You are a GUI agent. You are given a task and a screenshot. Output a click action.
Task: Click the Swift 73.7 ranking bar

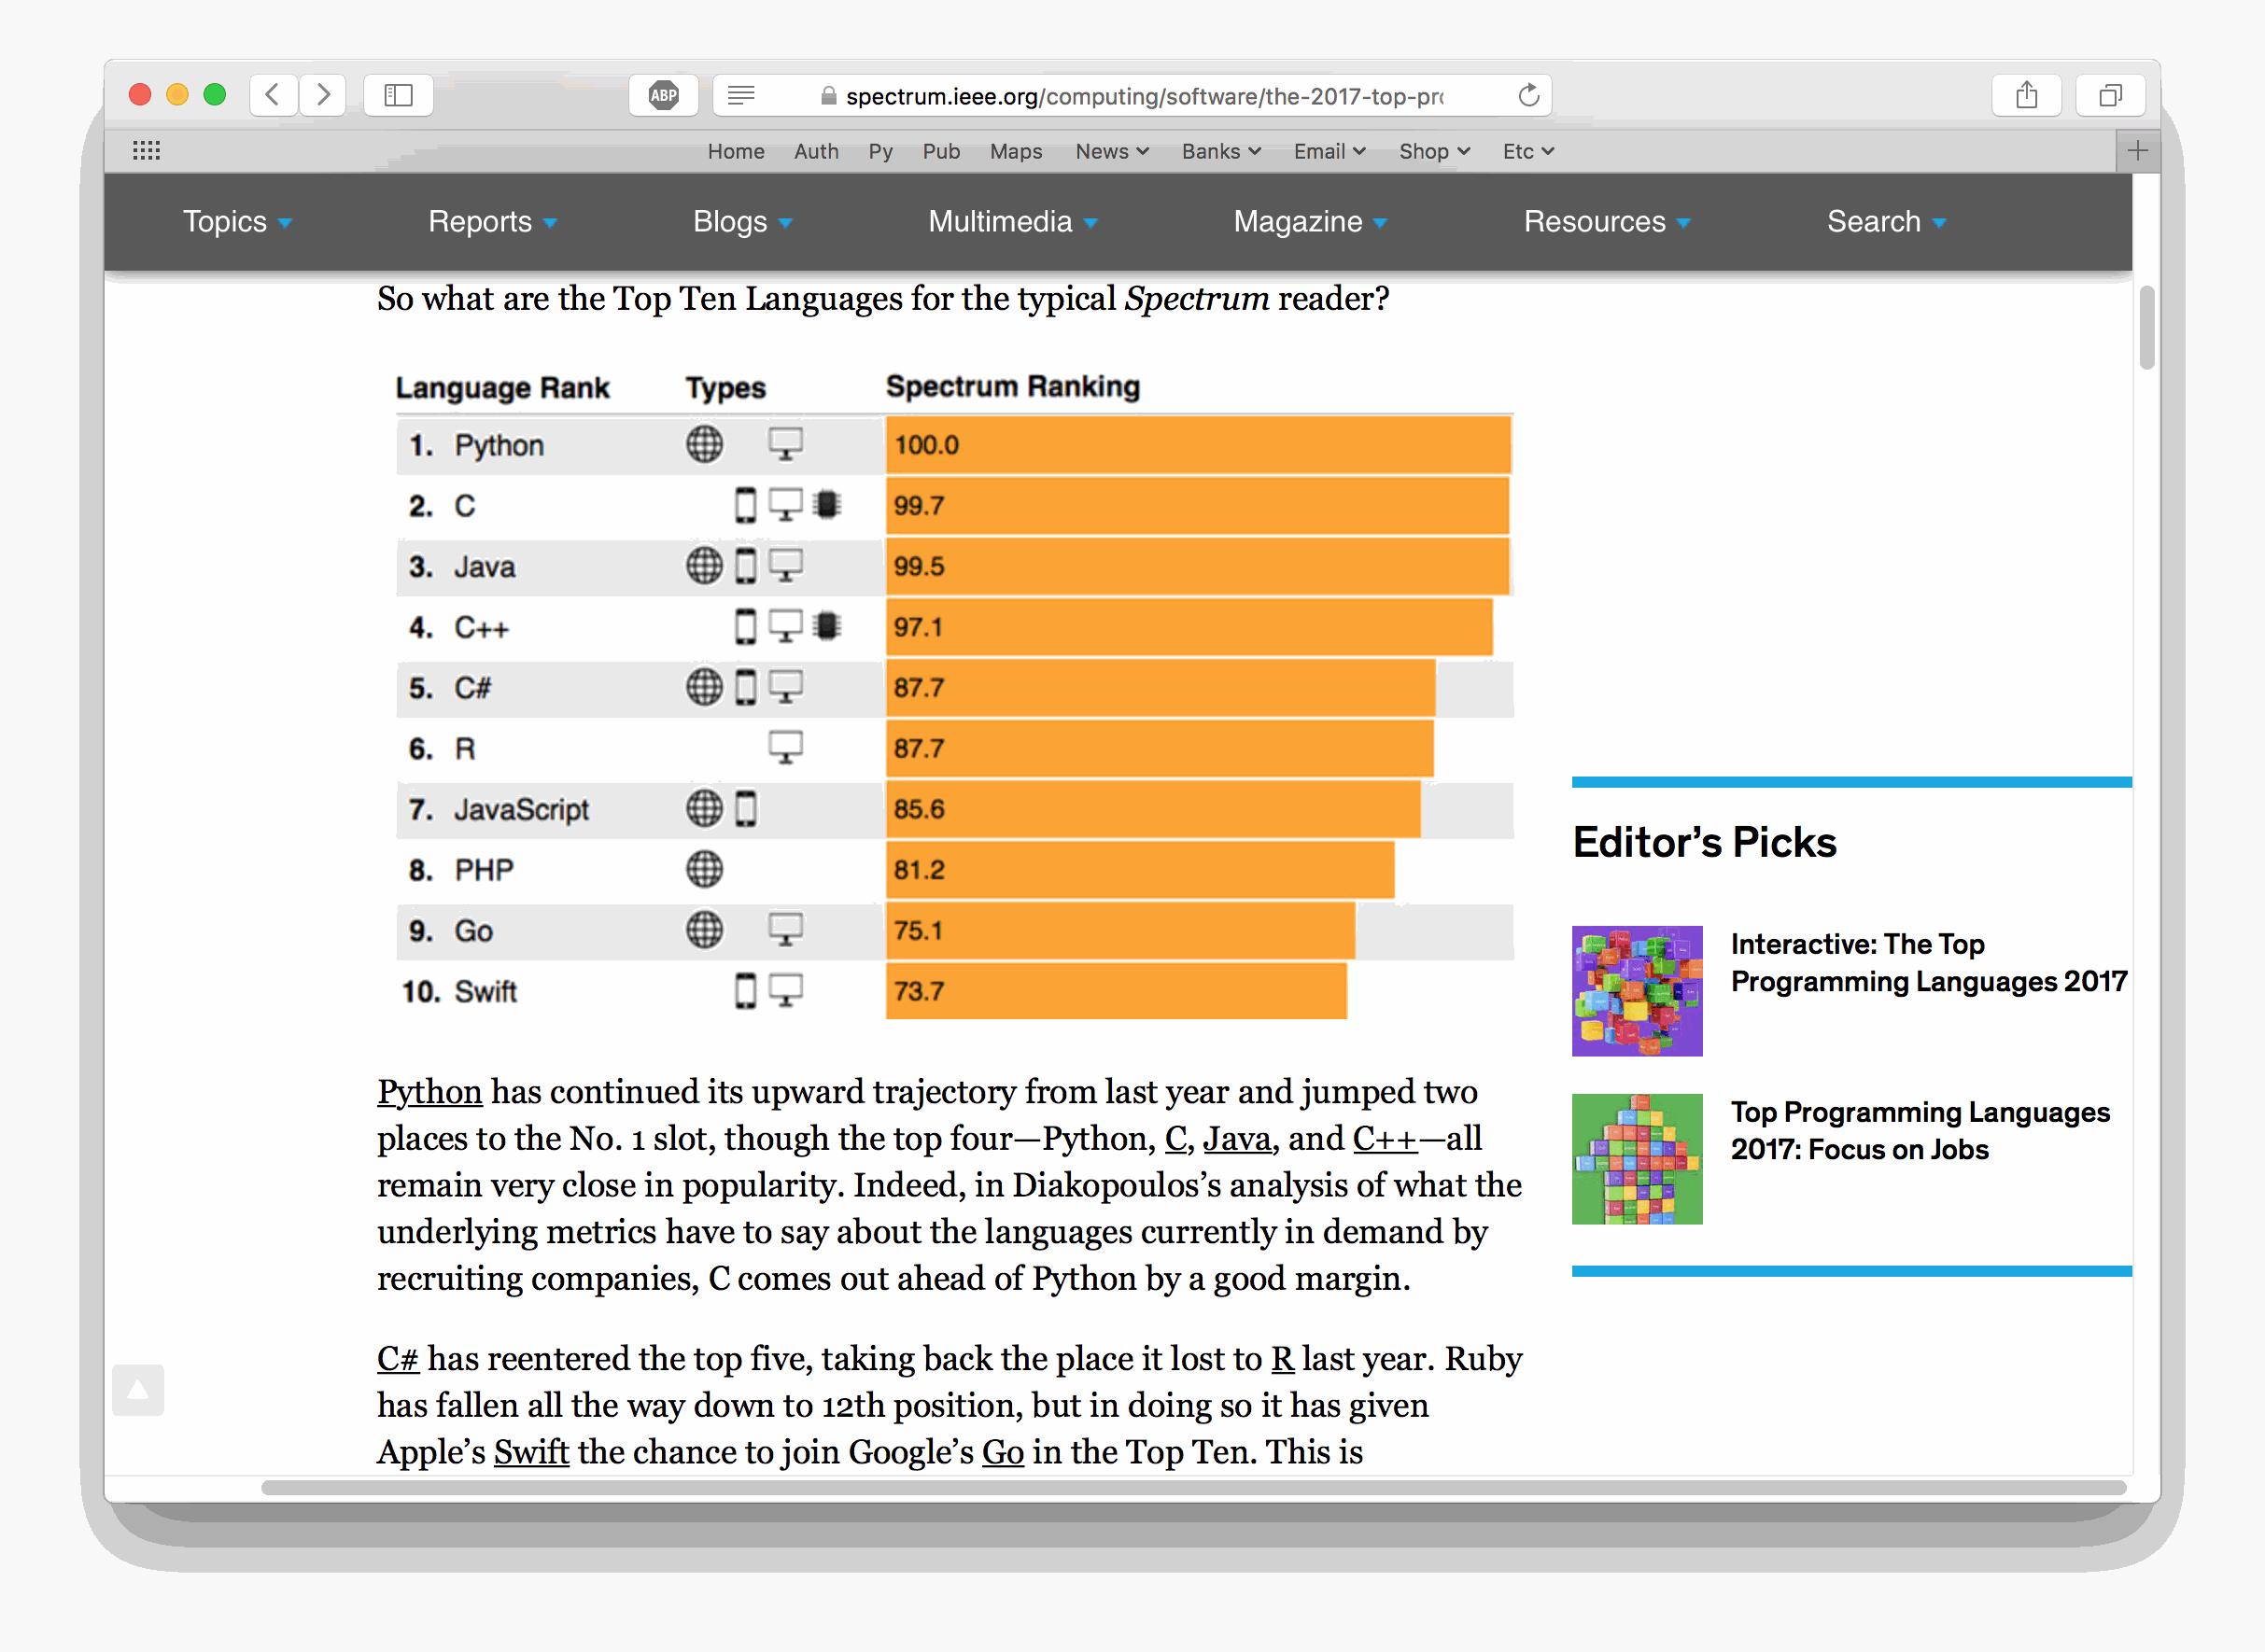point(1116,991)
